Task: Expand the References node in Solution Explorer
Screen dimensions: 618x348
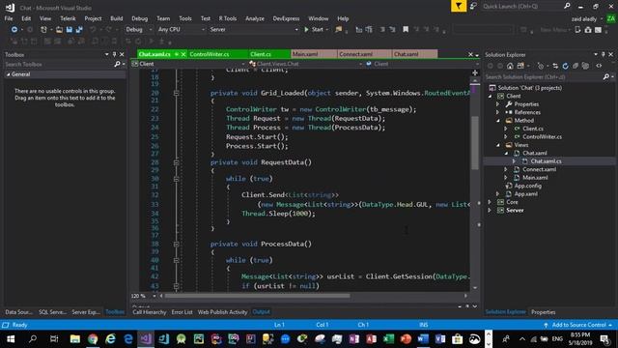Action: pos(498,112)
